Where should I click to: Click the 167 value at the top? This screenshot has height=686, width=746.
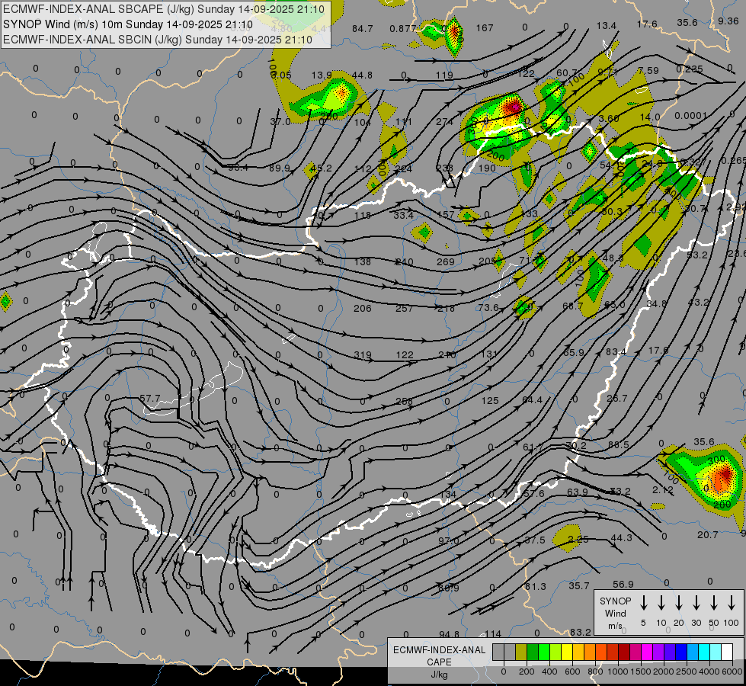click(x=485, y=28)
